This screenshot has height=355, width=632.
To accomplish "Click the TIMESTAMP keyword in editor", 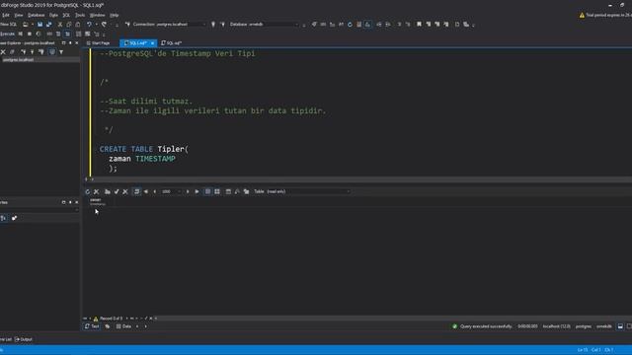I will pyautogui.click(x=155, y=159).
